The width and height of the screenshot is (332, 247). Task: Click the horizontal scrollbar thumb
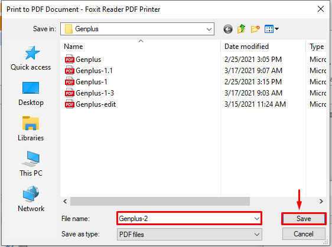tap(160, 202)
